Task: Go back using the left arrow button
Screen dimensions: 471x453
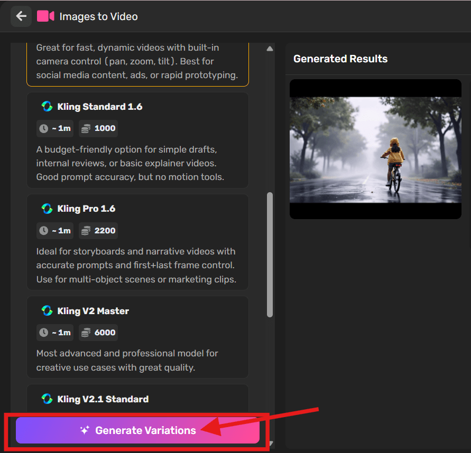Action: pyautogui.click(x=21, y=16)
